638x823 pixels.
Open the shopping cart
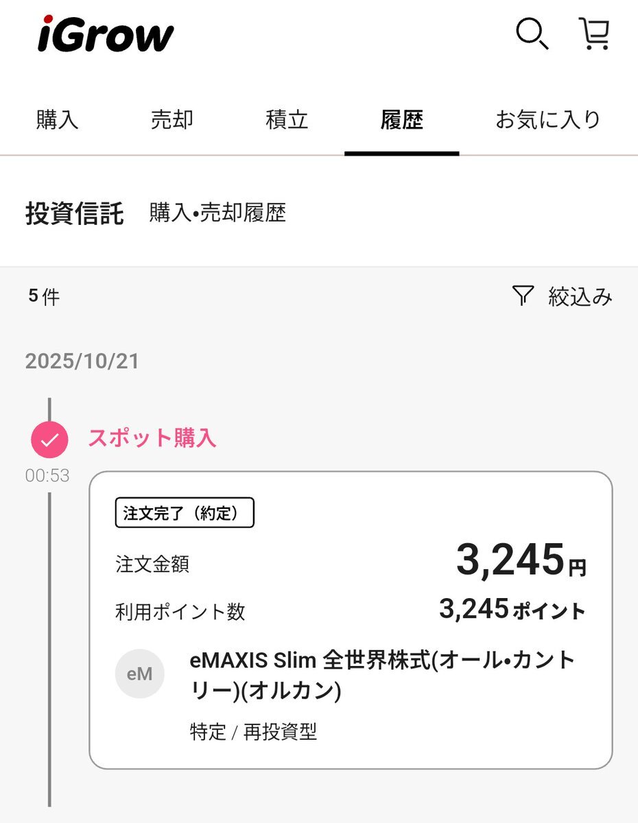coord(594,33)
